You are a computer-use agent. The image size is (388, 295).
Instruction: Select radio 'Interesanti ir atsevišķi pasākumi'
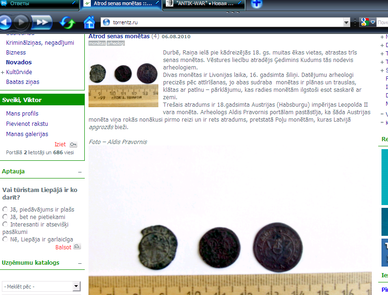[x=5, y=224]
